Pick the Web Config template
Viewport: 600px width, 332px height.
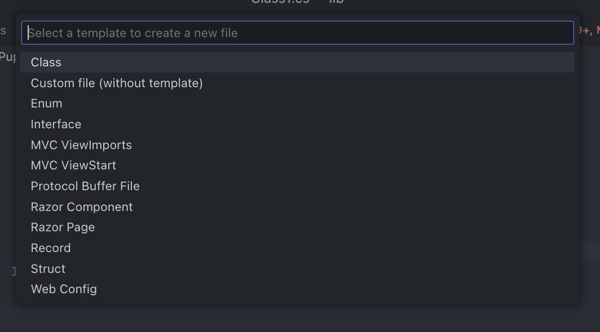[64, 289]
